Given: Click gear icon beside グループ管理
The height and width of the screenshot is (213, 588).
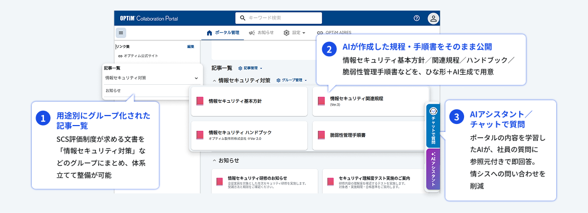Looking at the screenshot, I should [278, 80].
